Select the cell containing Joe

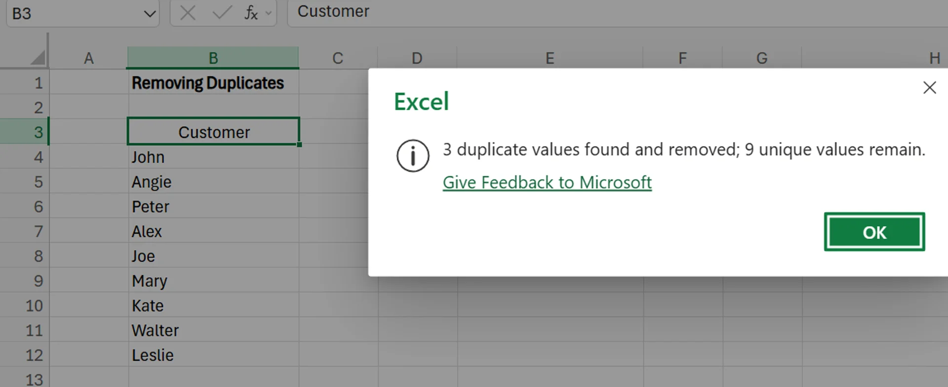pyautogui.click(x=213, y=255)
